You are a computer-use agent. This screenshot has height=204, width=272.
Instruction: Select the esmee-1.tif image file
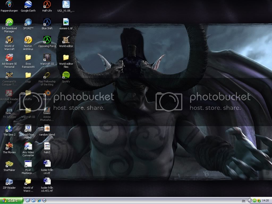point(66,24)
